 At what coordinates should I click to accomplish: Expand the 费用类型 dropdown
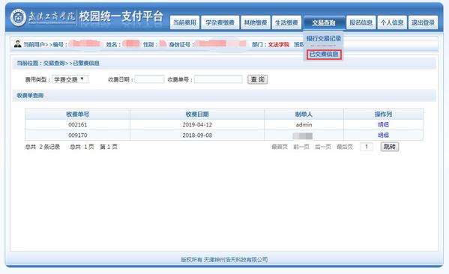coord(70,79)
